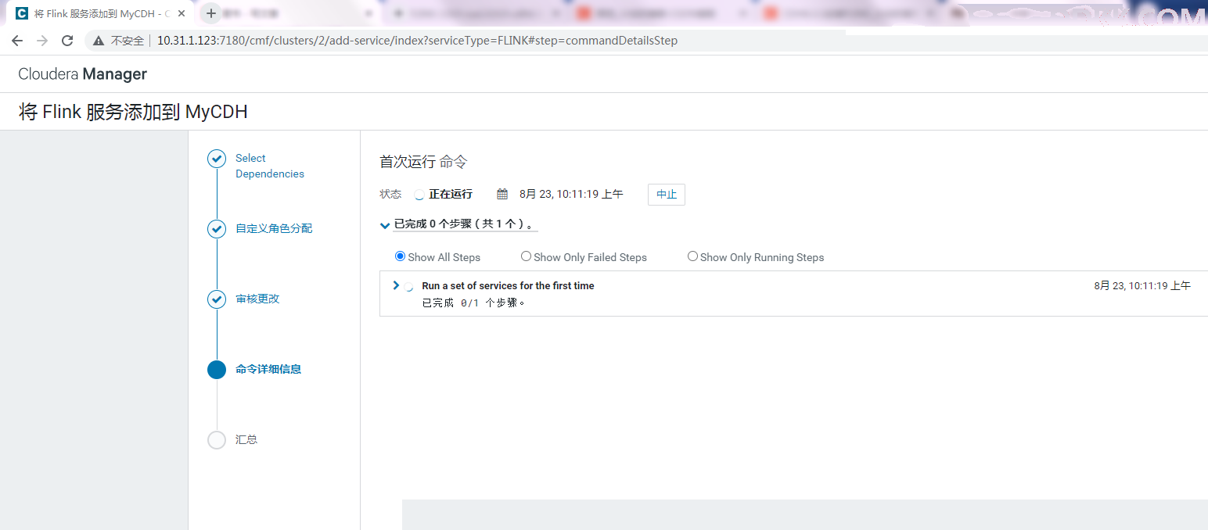Click the start time beside the calendar icon

click(571, 195)
